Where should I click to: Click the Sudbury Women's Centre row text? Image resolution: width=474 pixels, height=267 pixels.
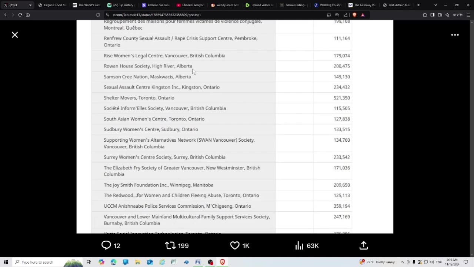tap(151, 129)
